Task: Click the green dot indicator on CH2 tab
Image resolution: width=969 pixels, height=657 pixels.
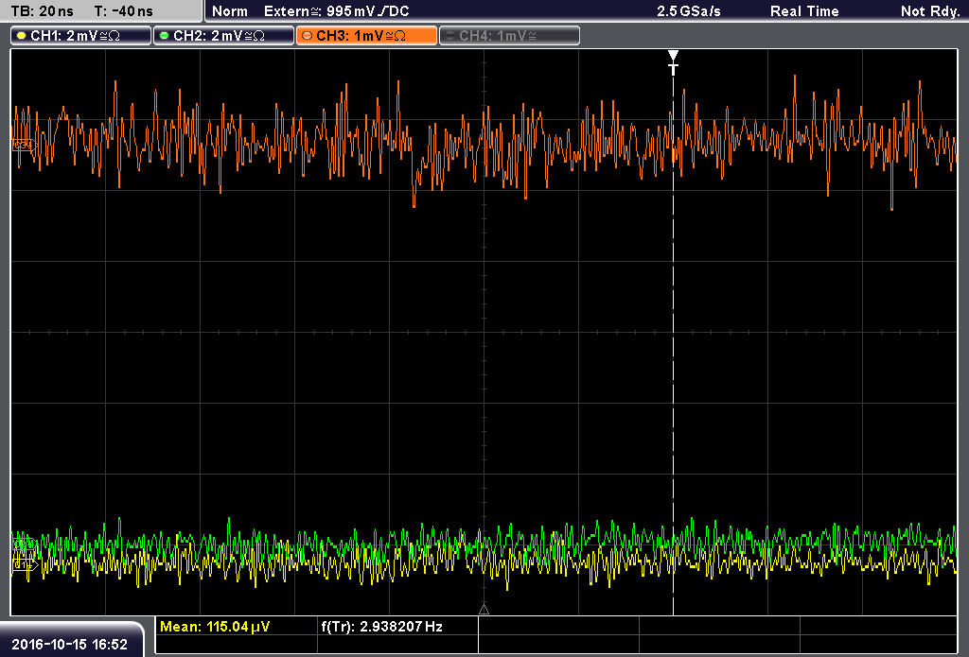Action: [x=165, y=36]
